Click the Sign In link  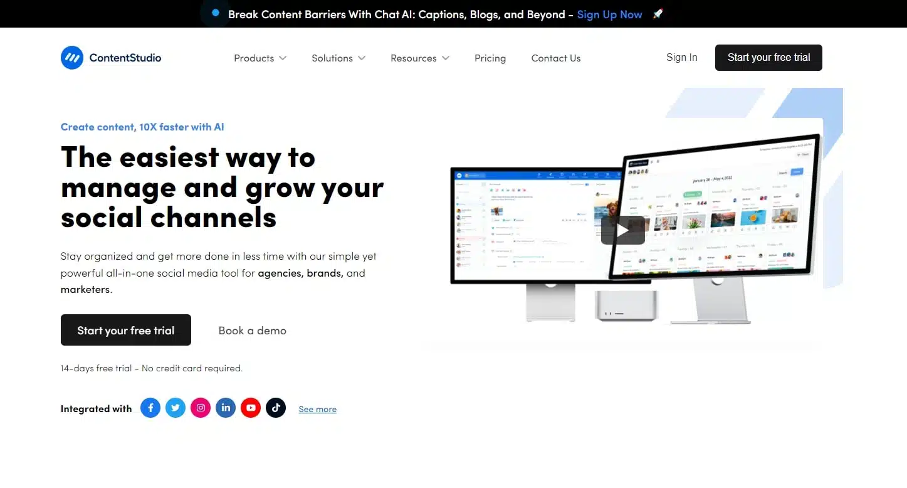(x=682, y=57)
